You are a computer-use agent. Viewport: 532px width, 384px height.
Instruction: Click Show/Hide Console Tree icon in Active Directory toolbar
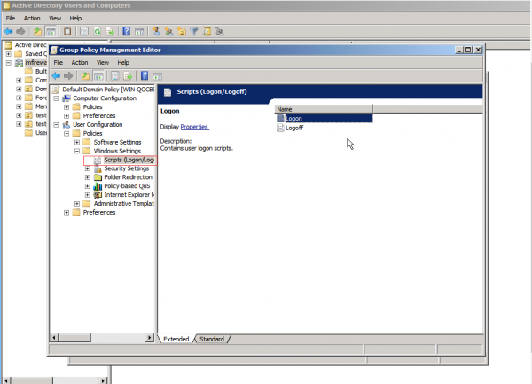click(x=51, y=32)
